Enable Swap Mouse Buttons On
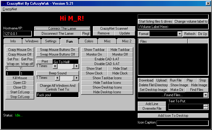Screen dimensions: 212x130 pyautogui.click(x=57, y=50)
